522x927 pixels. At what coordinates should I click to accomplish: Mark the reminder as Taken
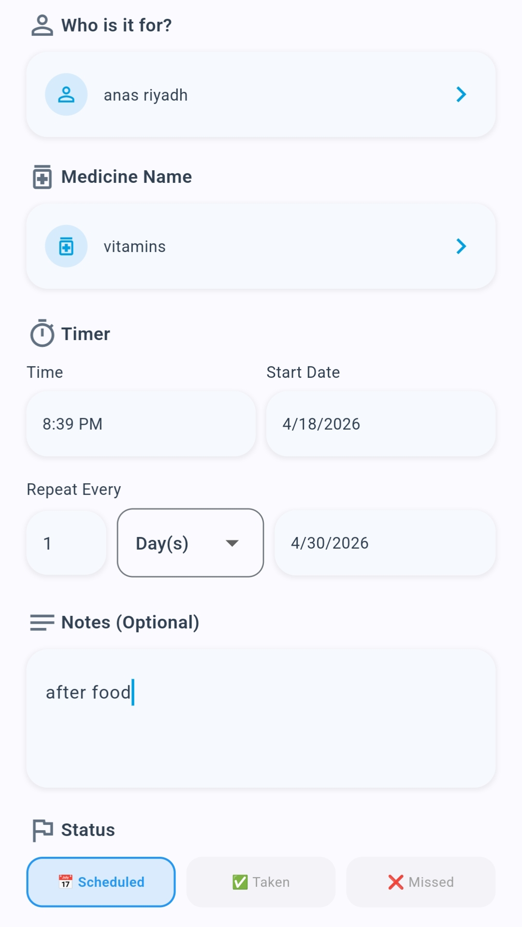[261, 882]
